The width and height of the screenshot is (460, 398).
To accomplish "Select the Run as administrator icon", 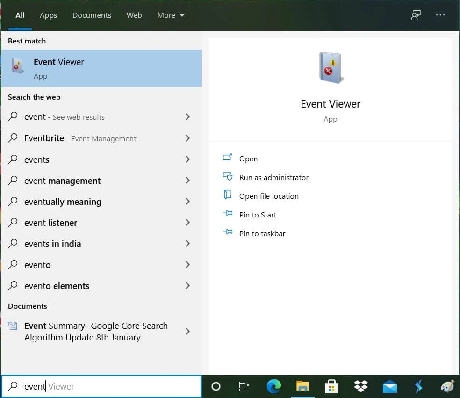I will [227, 177].
